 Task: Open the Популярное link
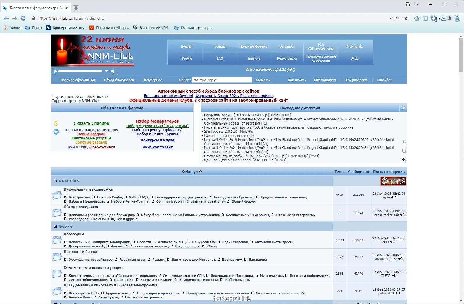[152, 80]
